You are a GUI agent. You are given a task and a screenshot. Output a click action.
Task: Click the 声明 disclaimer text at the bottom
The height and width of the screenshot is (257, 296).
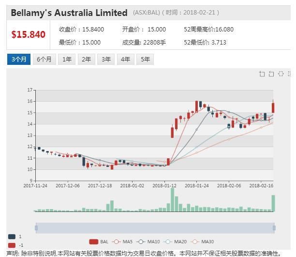(x=144, y=254)
